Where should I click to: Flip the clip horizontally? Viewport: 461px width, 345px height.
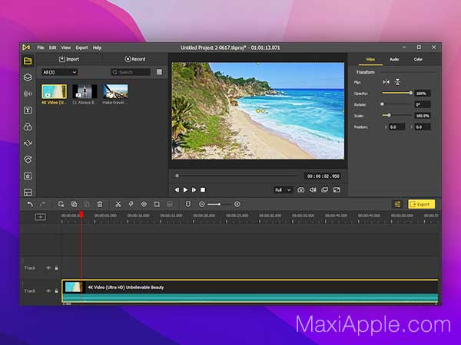[x=386, y=82]
